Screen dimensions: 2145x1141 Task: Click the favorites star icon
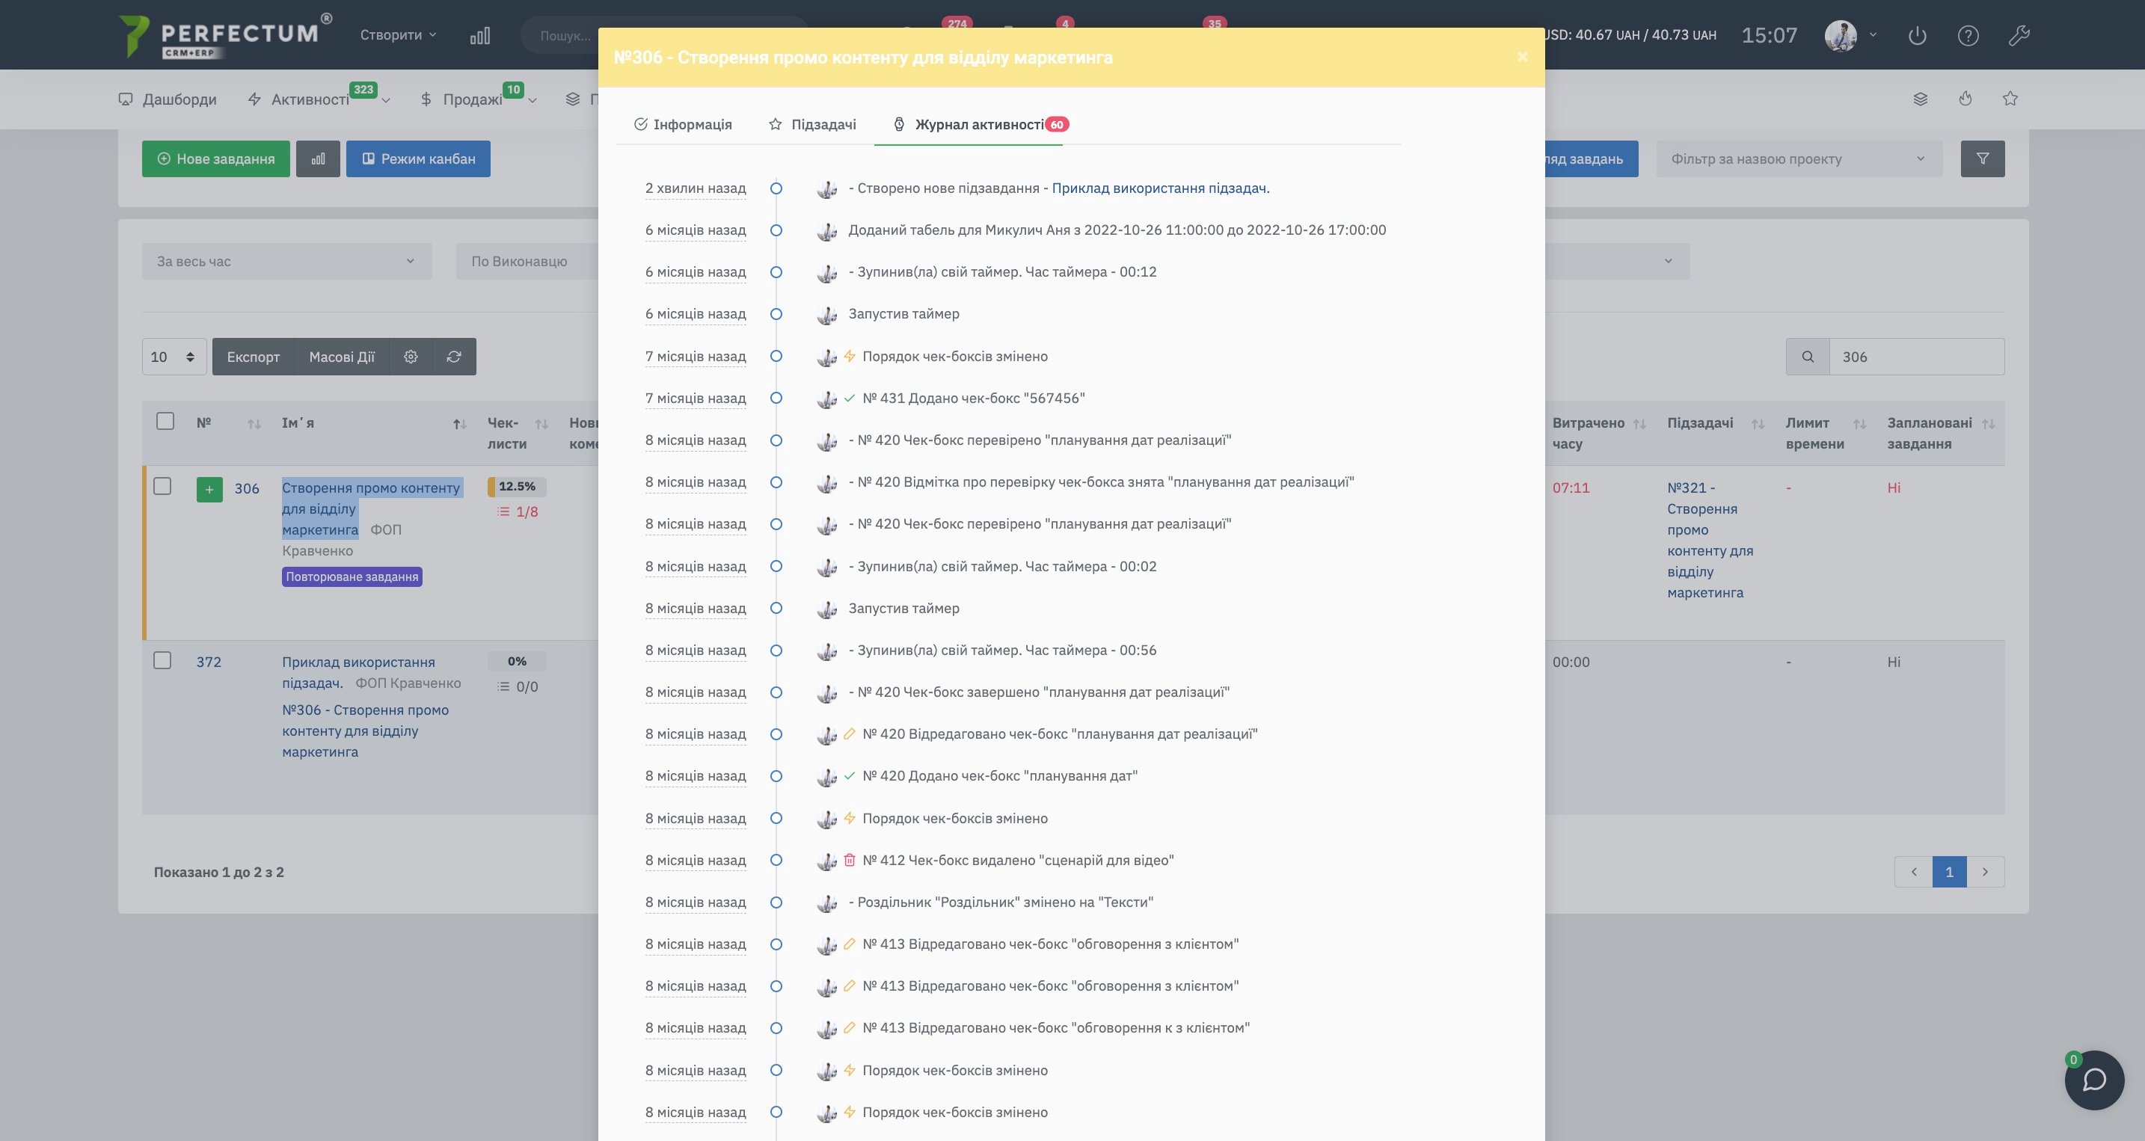pyautogui.click(x=2010, y=99)
